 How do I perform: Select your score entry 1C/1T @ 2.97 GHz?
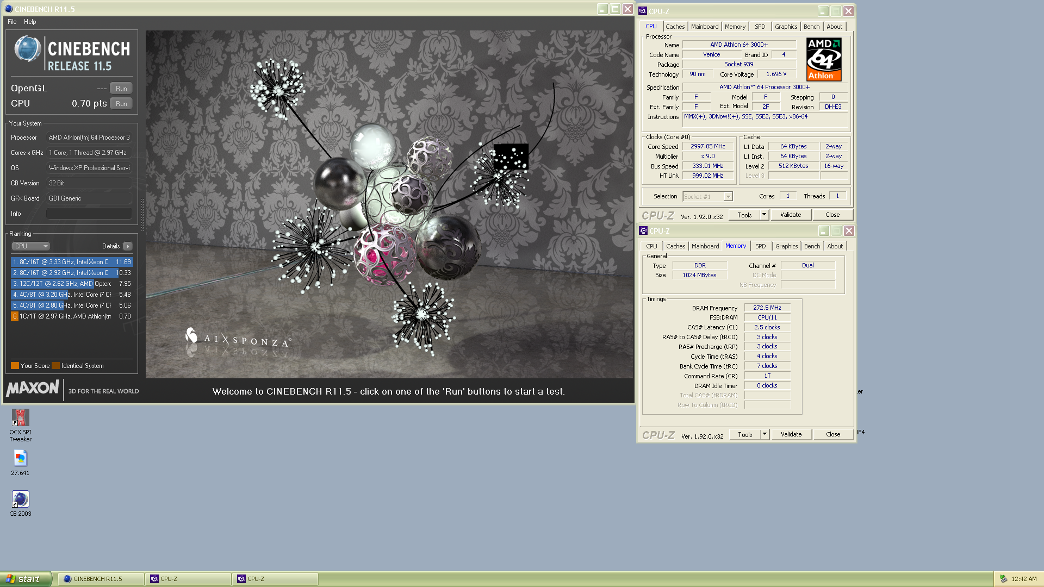(x=72, y=316)
